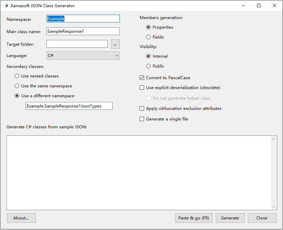
Task: Click the Xamasoft app icon in title bar
Action: [6, 5]
